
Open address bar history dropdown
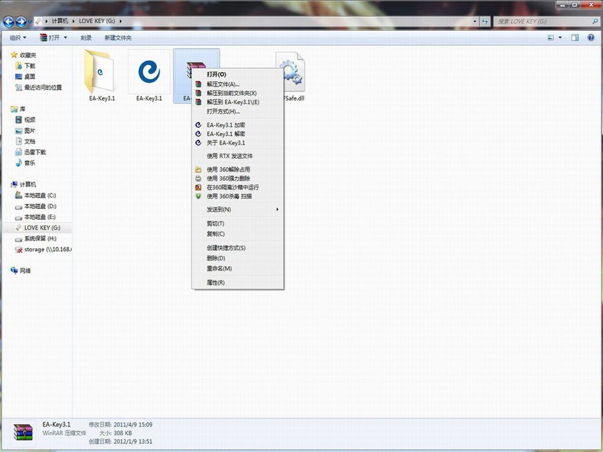[475, 22]
